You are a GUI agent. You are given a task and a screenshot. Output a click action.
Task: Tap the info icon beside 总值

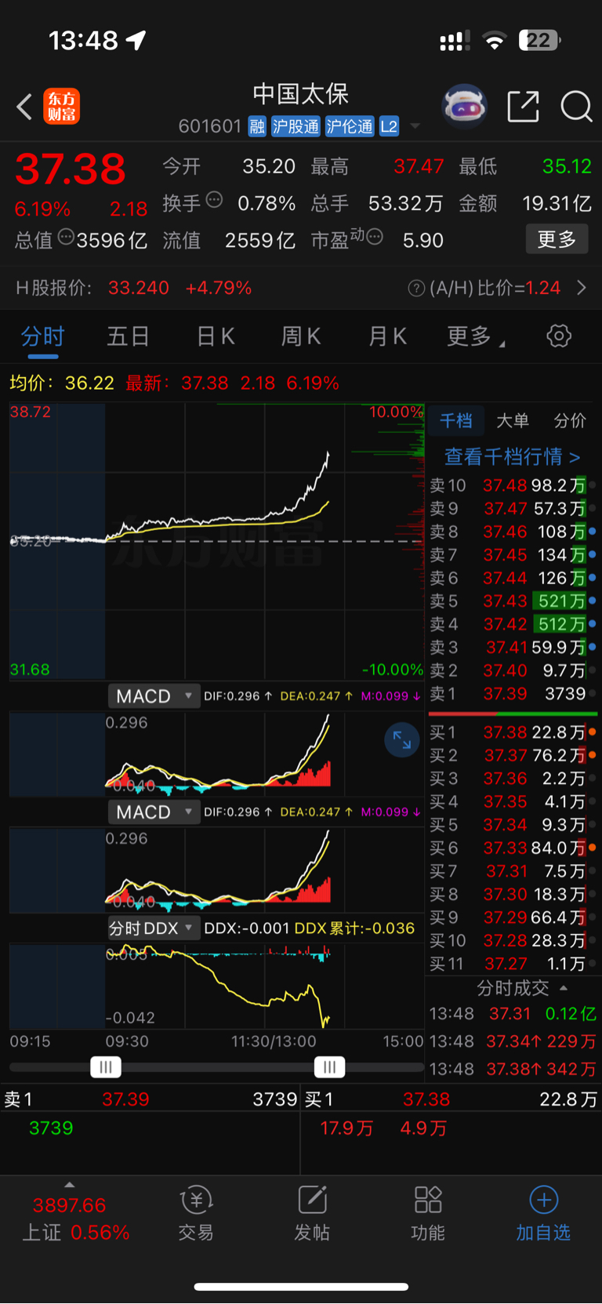point(66,237)
